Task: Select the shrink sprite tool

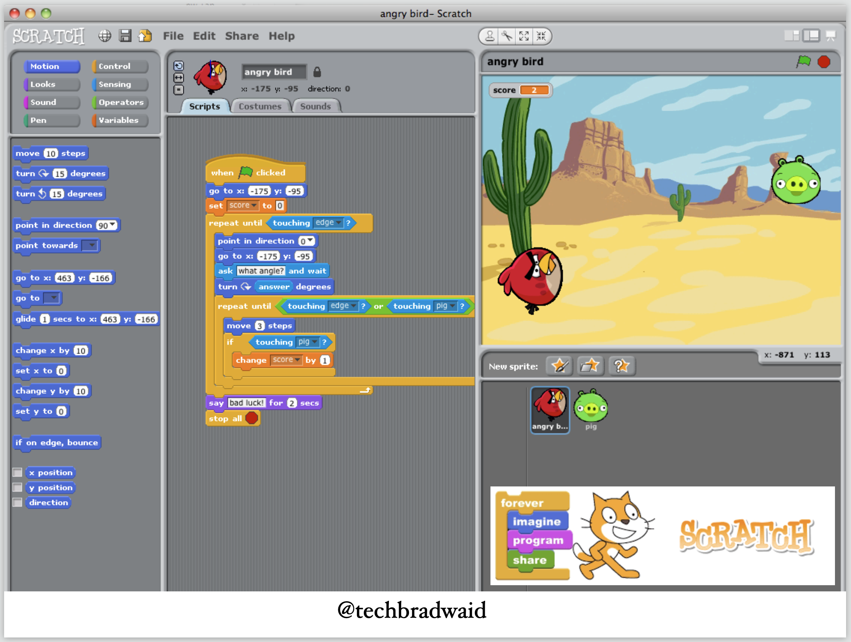Action: 541,36
